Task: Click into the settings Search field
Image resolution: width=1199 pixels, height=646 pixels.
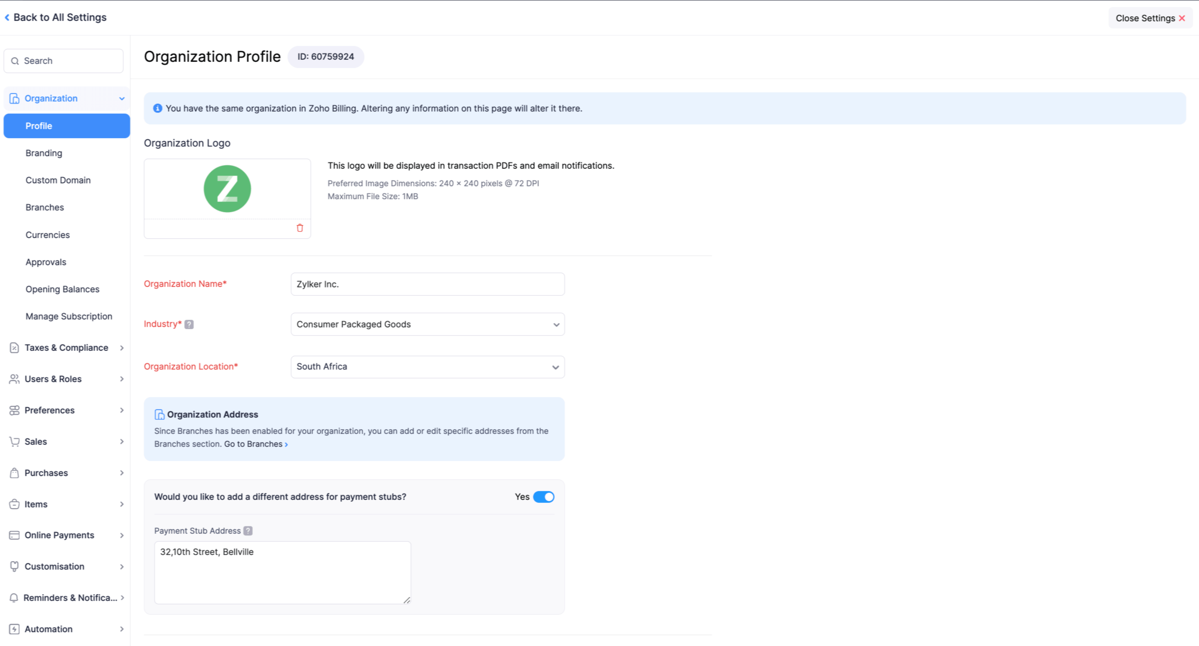Action: [x=63, y=61]
